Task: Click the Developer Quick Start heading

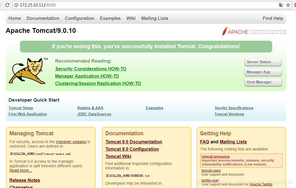Action: click(34, 100)
